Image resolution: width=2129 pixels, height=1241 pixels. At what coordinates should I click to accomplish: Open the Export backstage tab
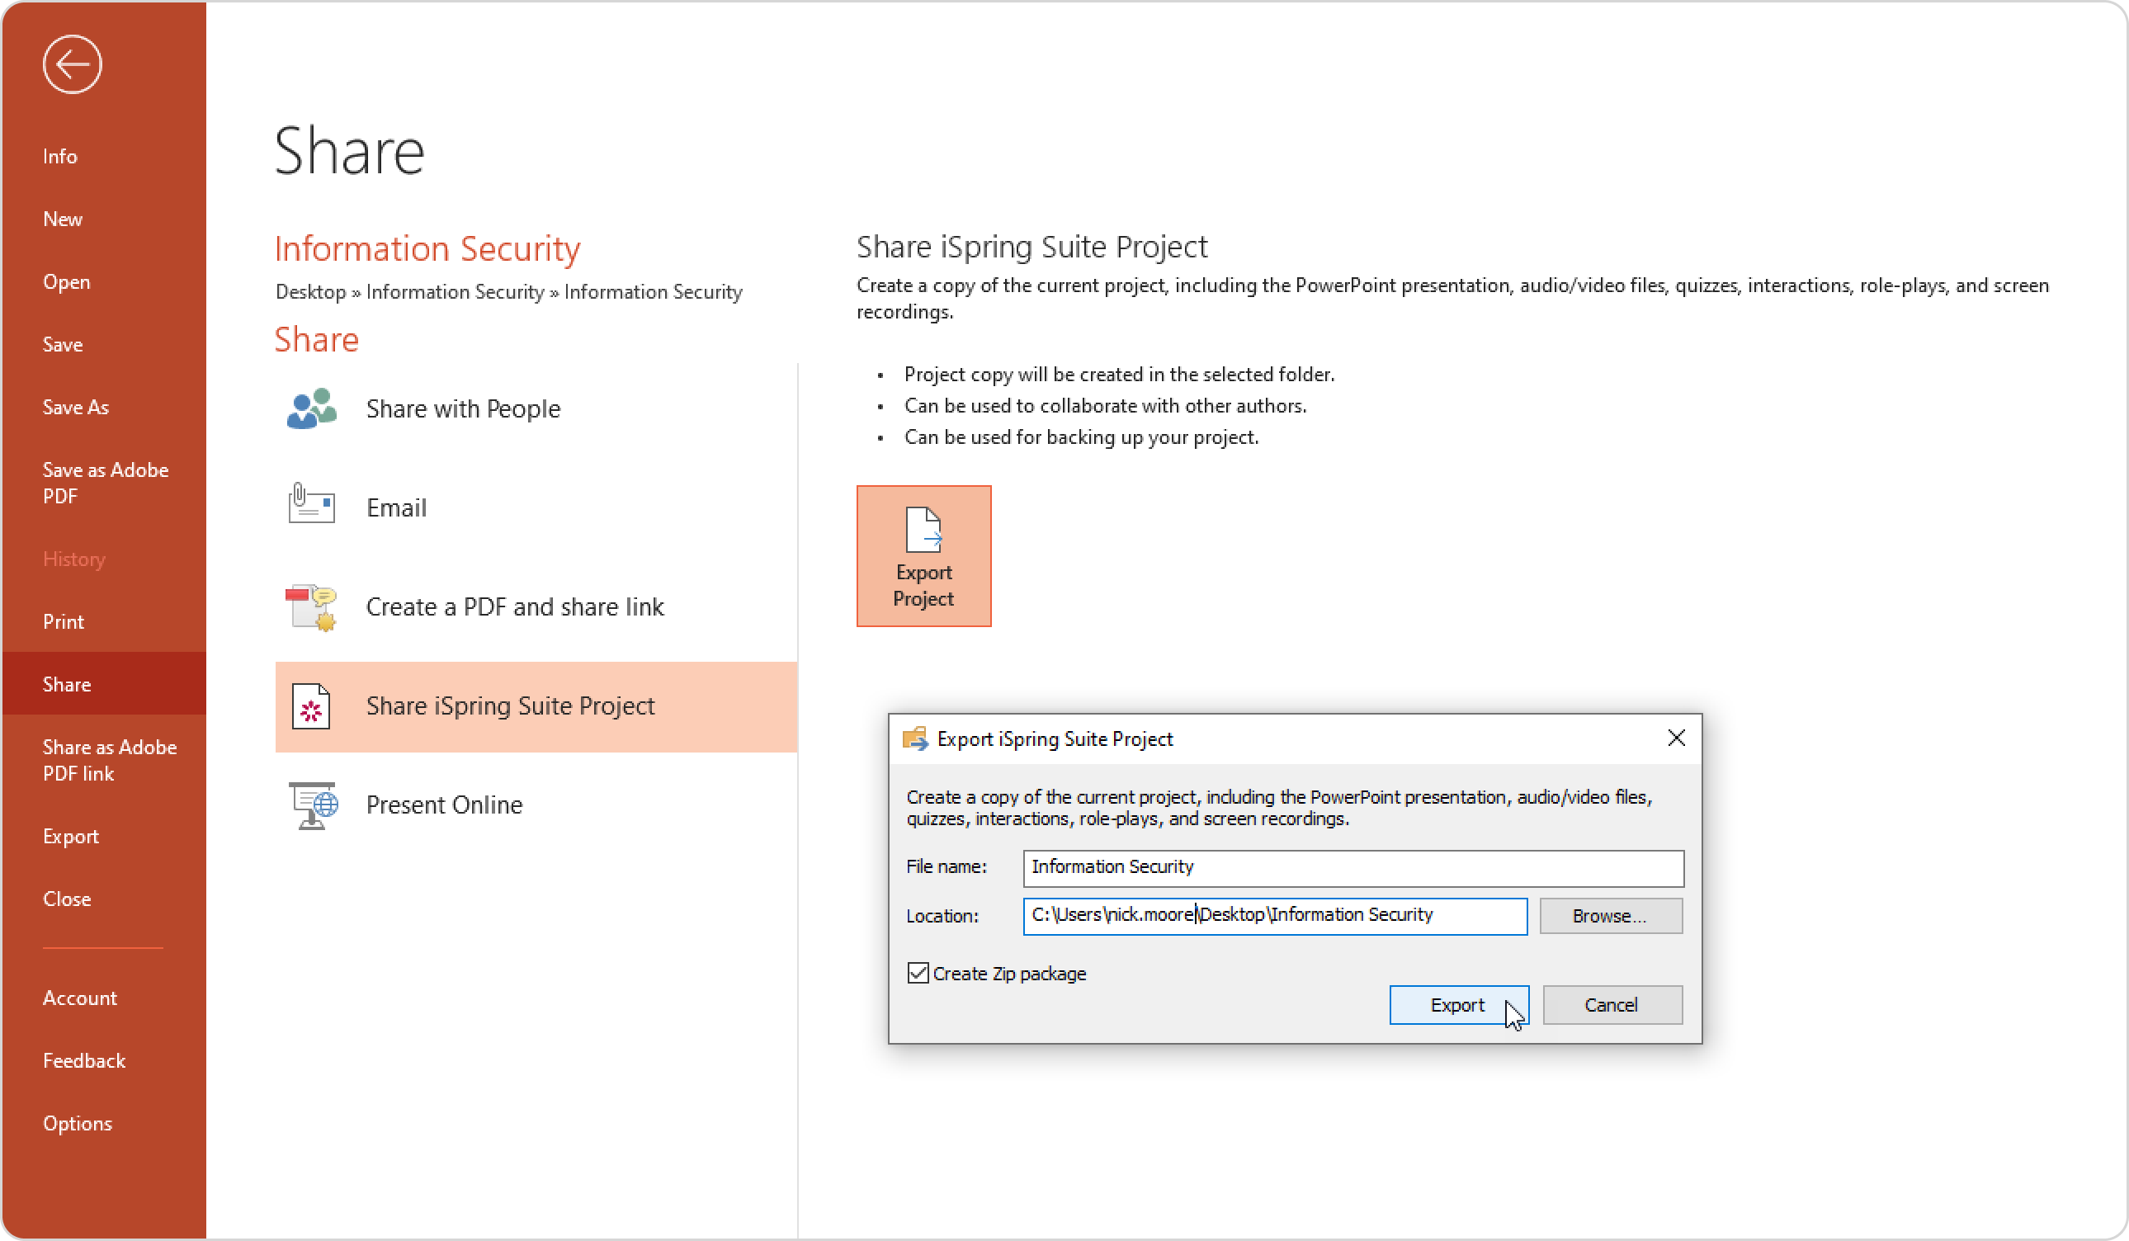pos(104,837)
